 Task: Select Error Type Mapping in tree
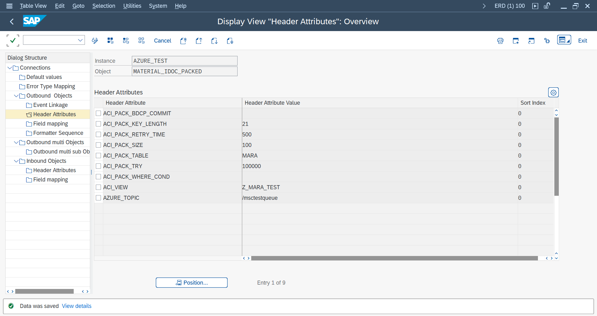pyautogui.click(x=51, y=86)
